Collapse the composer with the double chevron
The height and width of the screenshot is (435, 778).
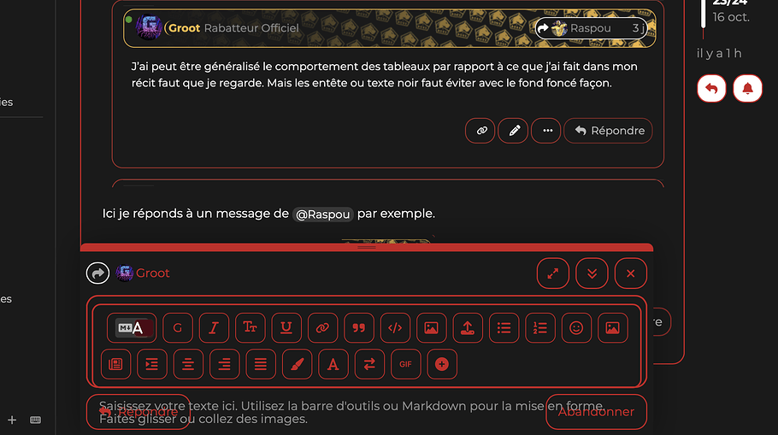tap(592, 273)
